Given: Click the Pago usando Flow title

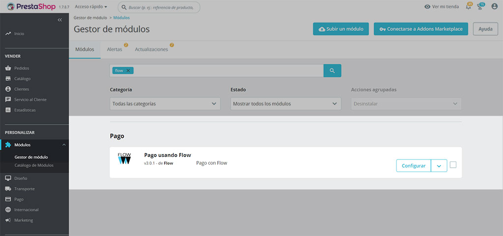Looking at the screenshot, I should pyautogui.click(x=168, y=156).
